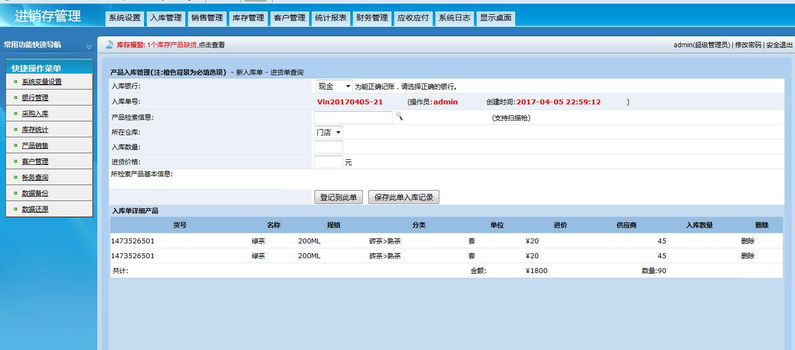Delete the first product row

tap(748, 241)
